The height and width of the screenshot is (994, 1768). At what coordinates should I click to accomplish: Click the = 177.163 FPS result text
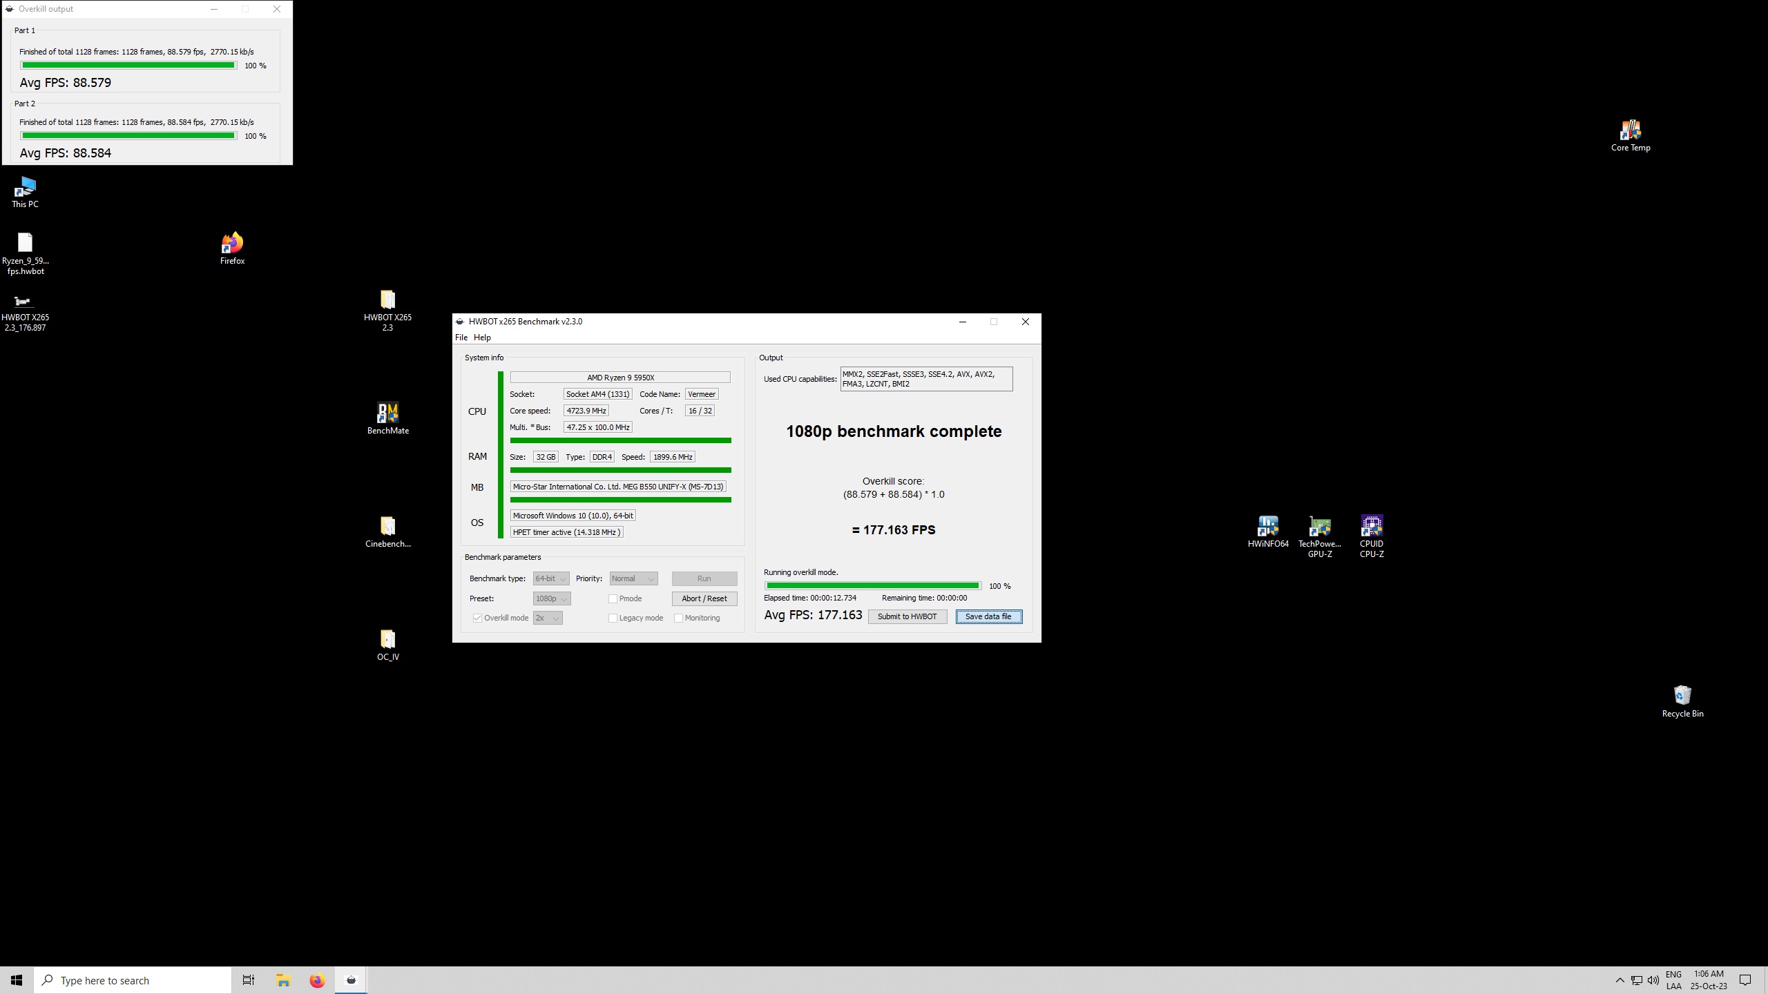pyautogui.click(x=894, y=530)
